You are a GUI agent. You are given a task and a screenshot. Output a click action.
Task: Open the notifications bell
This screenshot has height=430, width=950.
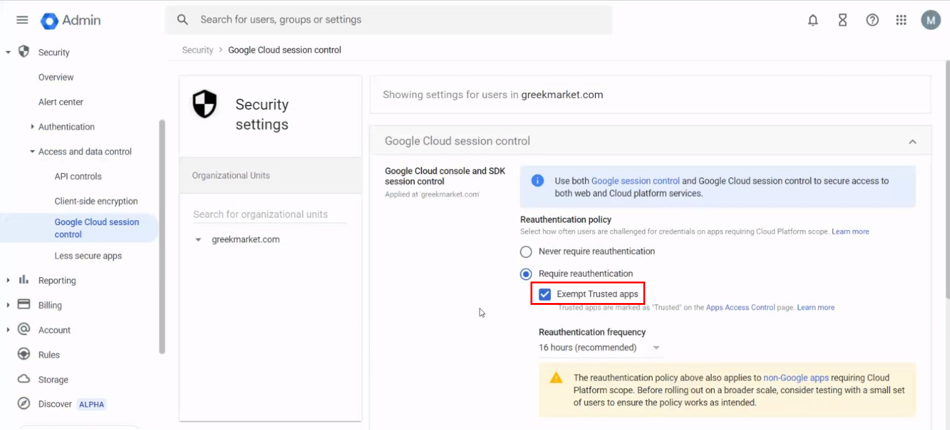813,20
